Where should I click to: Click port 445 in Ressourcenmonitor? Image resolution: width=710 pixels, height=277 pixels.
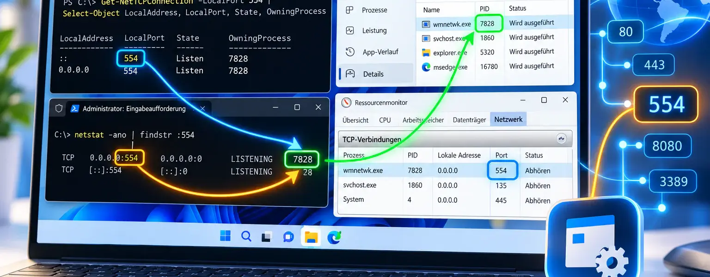click(x=501, y=200)
